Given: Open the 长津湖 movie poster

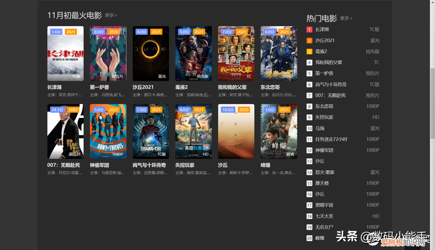Looking at the screenshot, I should click(x=66, y=54).
